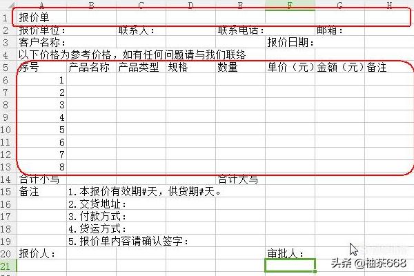The image size is (414, 276).
Task: Click the 报价单位 cell
Action: (x=41, y=30)
